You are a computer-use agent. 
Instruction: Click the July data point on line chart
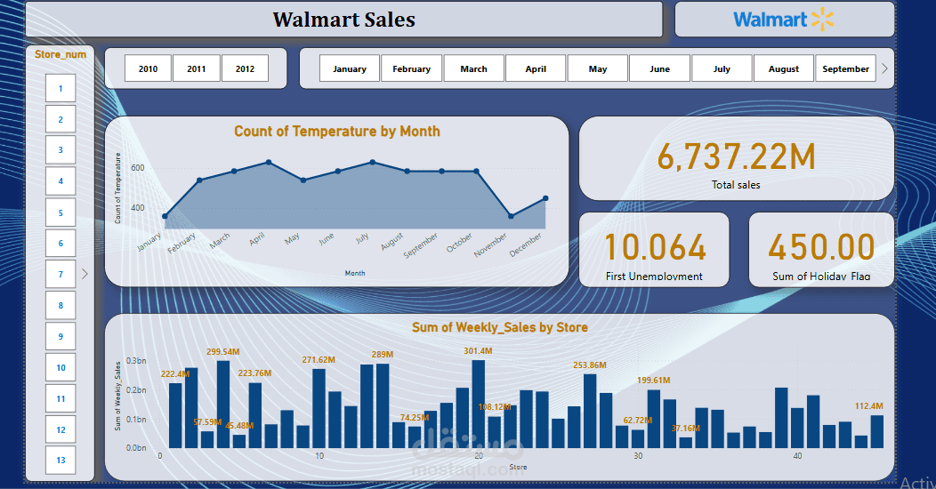pos(373,162)
